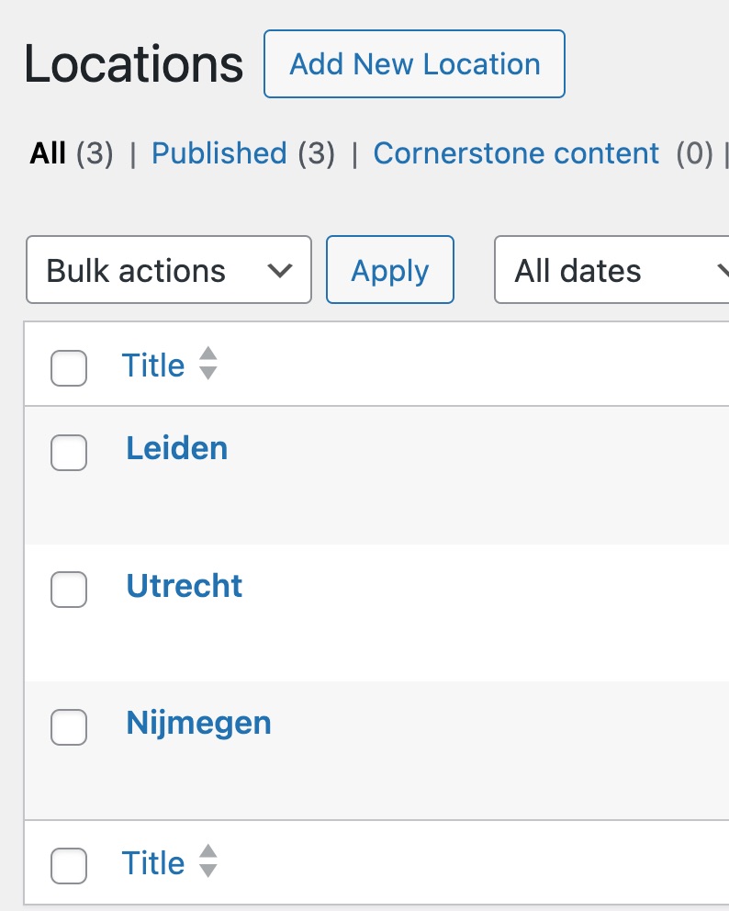Check the box next to Utrecht

69,590
